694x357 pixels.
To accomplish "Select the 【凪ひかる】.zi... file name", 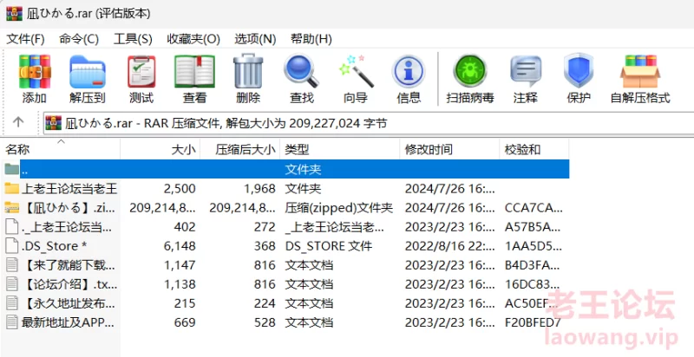I will pyautogui.click(x=69, y=208).
